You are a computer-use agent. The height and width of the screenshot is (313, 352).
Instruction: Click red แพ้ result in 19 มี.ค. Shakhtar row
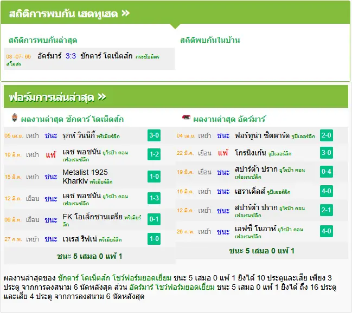pyautogui.click(x=51, y=155)
